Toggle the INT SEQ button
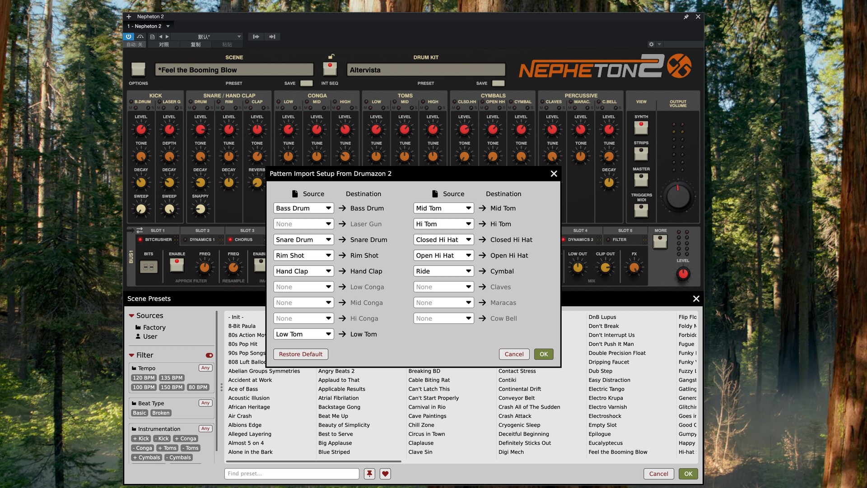The width and height of the screenshot is (867, 488). coord(330,69)
